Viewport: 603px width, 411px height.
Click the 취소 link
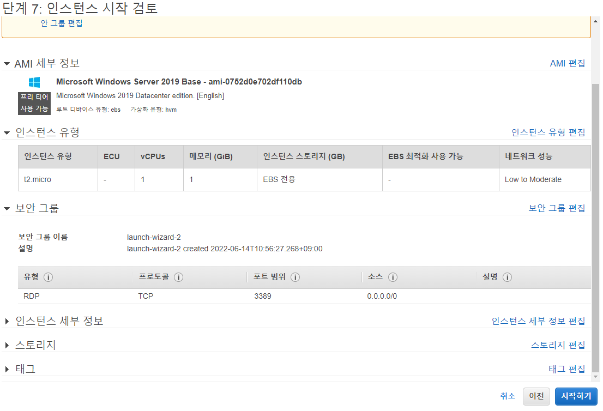[x=507, y=396]
